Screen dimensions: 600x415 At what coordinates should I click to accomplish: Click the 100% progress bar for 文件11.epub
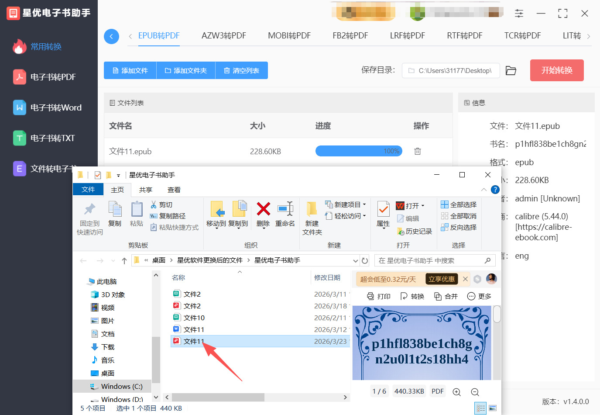click(359, 151)
